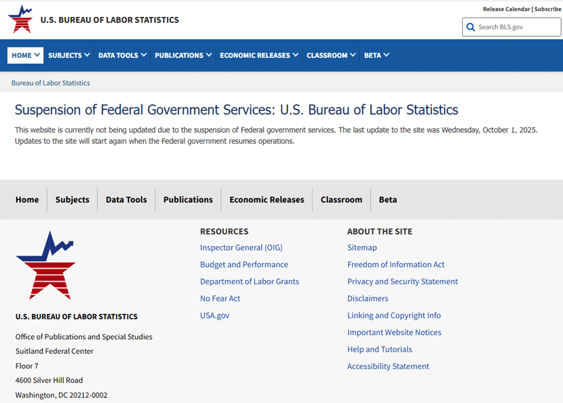Open the Inspector General (OIG) link
This screenshot has height=403, width=563.
pos(241,247)
